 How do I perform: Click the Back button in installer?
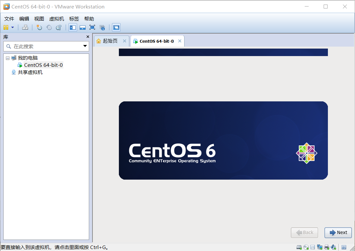pos(304,232)
